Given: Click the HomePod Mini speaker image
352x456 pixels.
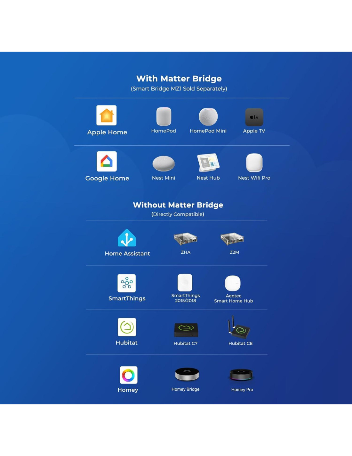Looking at the screenshot, I should coord(208,117).
